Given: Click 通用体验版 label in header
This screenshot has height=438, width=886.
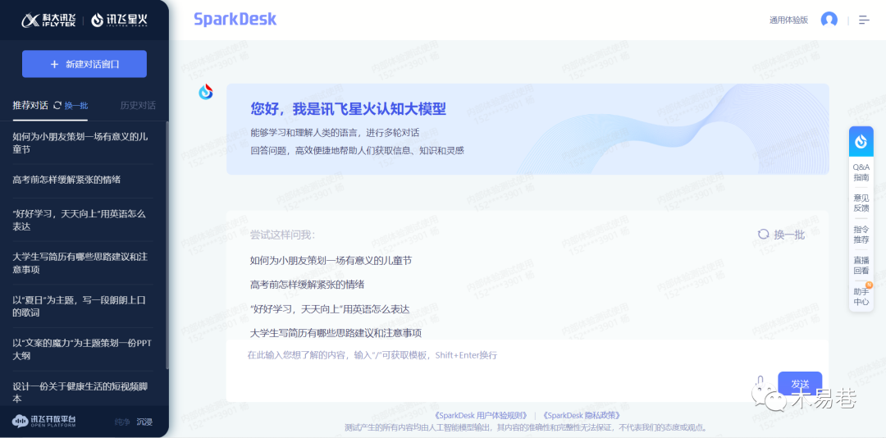Looking at the screenshot, I should (x=788, y=20).
